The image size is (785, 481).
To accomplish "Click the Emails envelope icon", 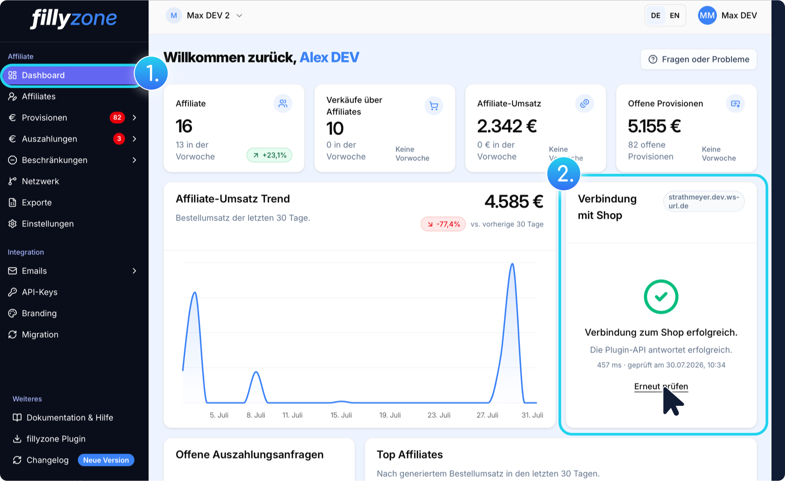I will [x=13, y=271].
